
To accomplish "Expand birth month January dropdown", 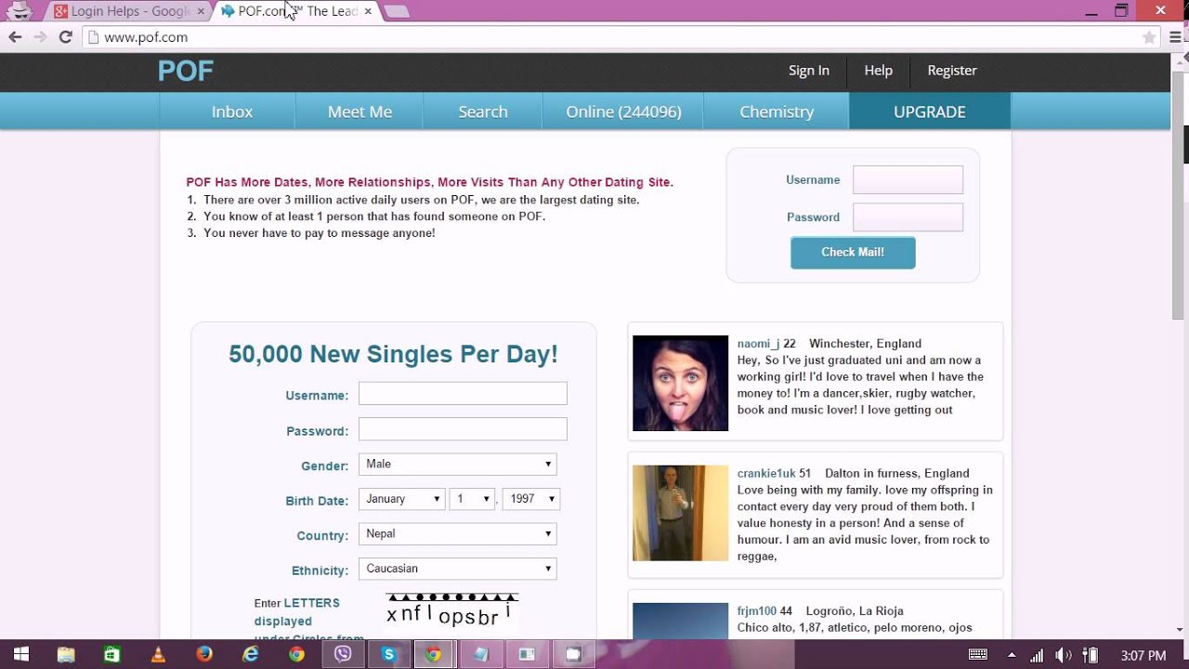I will click(x=402, y=499).
